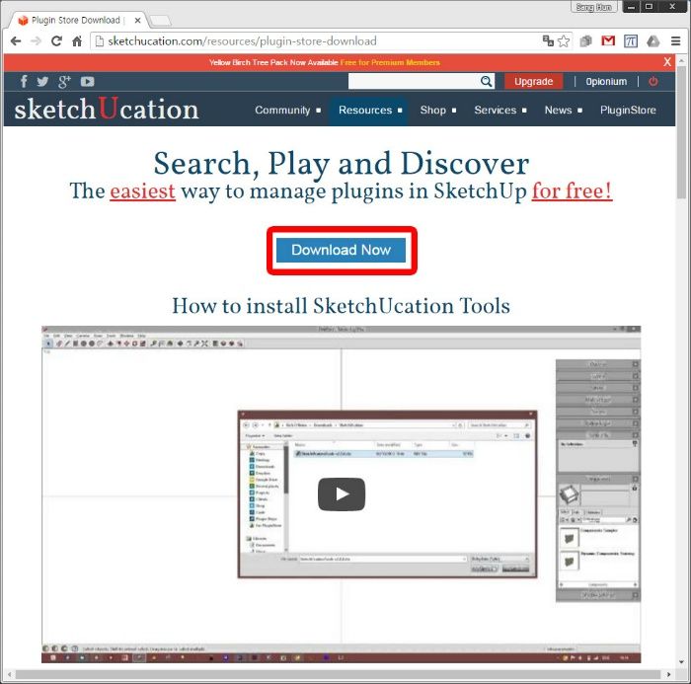Expand the Shop menu

[x=437, y=111]
